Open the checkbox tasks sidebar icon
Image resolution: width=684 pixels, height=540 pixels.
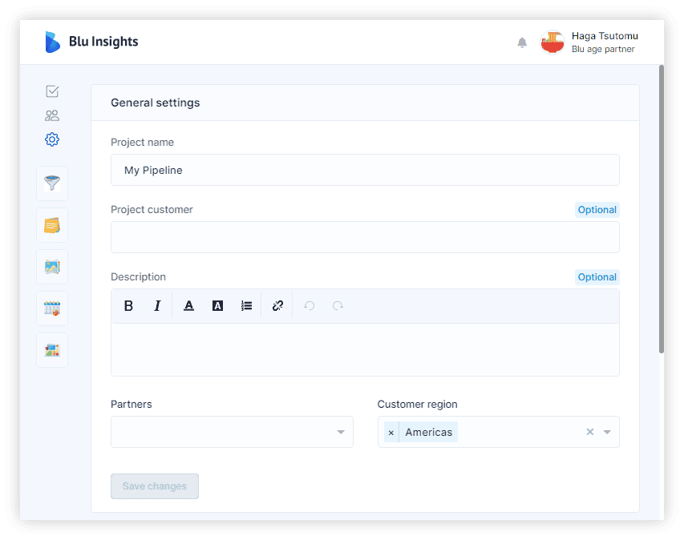click(52, 91)
